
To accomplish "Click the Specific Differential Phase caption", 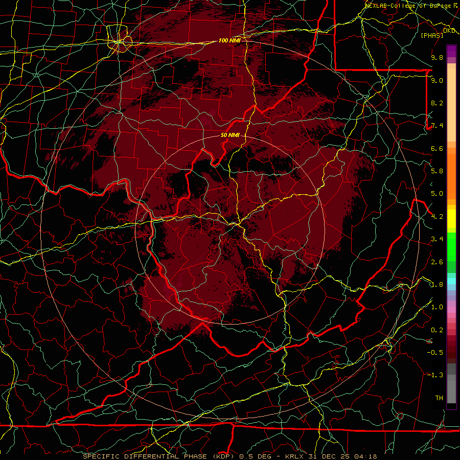I will point(159,456).
